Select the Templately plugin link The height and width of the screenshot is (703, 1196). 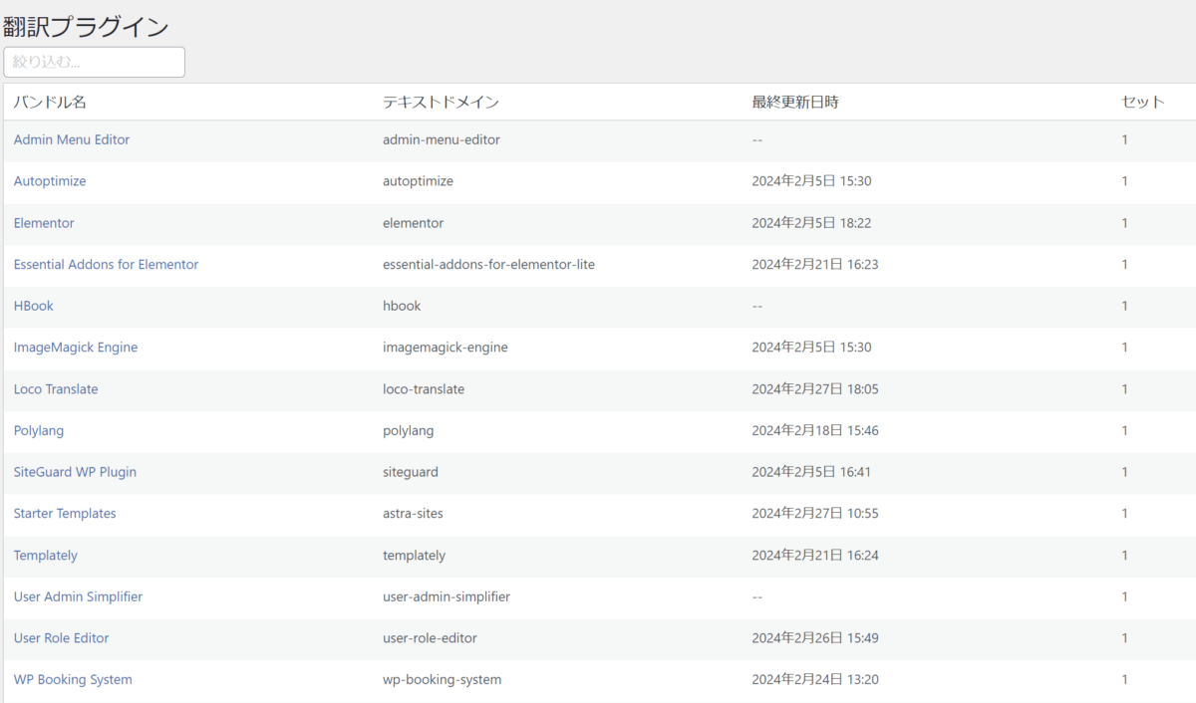(x=46, y=556)
